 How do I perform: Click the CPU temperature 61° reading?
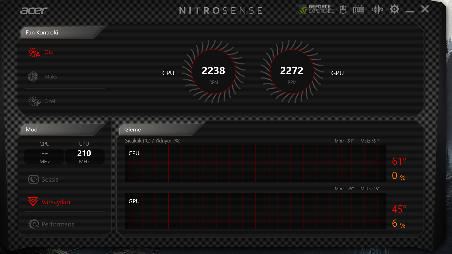pos(399,161)
